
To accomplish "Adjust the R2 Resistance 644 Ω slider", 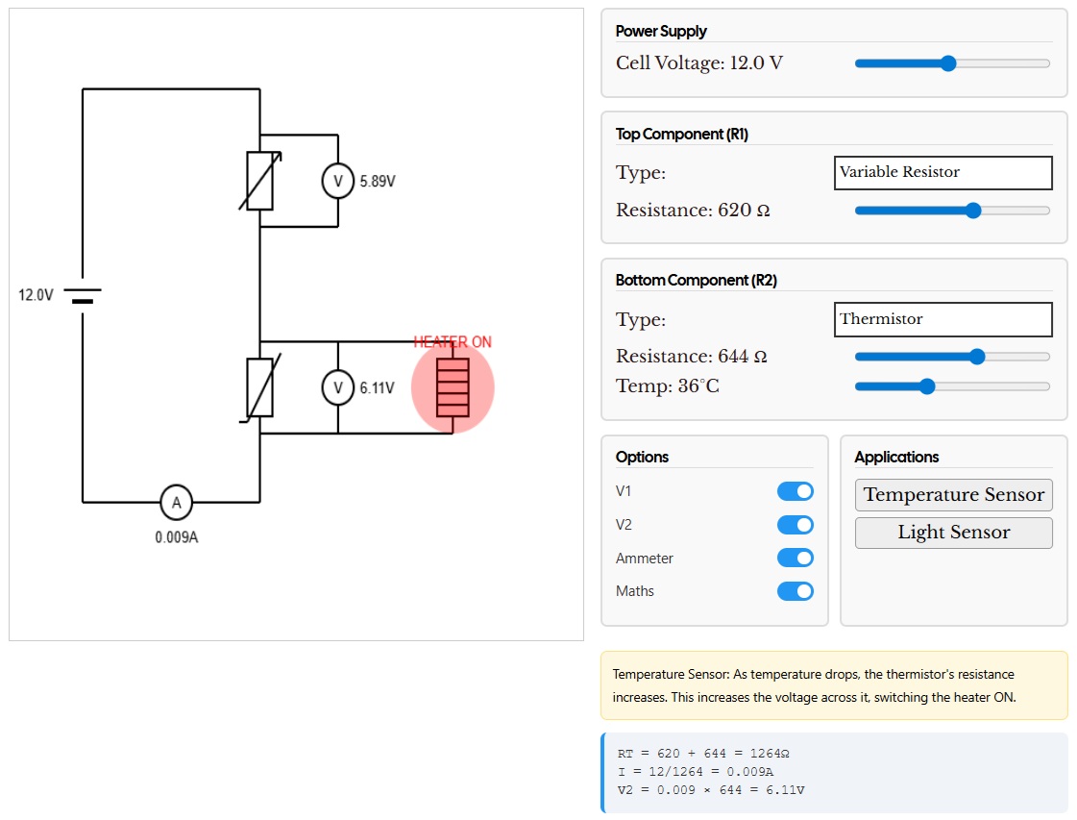I will tap(952, 357).
